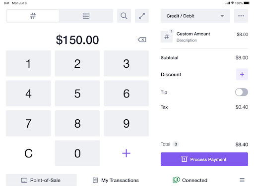This screenshot has width=254, height=190.
Task: Open the search magnifier icon
Action: tap(124, 16)
